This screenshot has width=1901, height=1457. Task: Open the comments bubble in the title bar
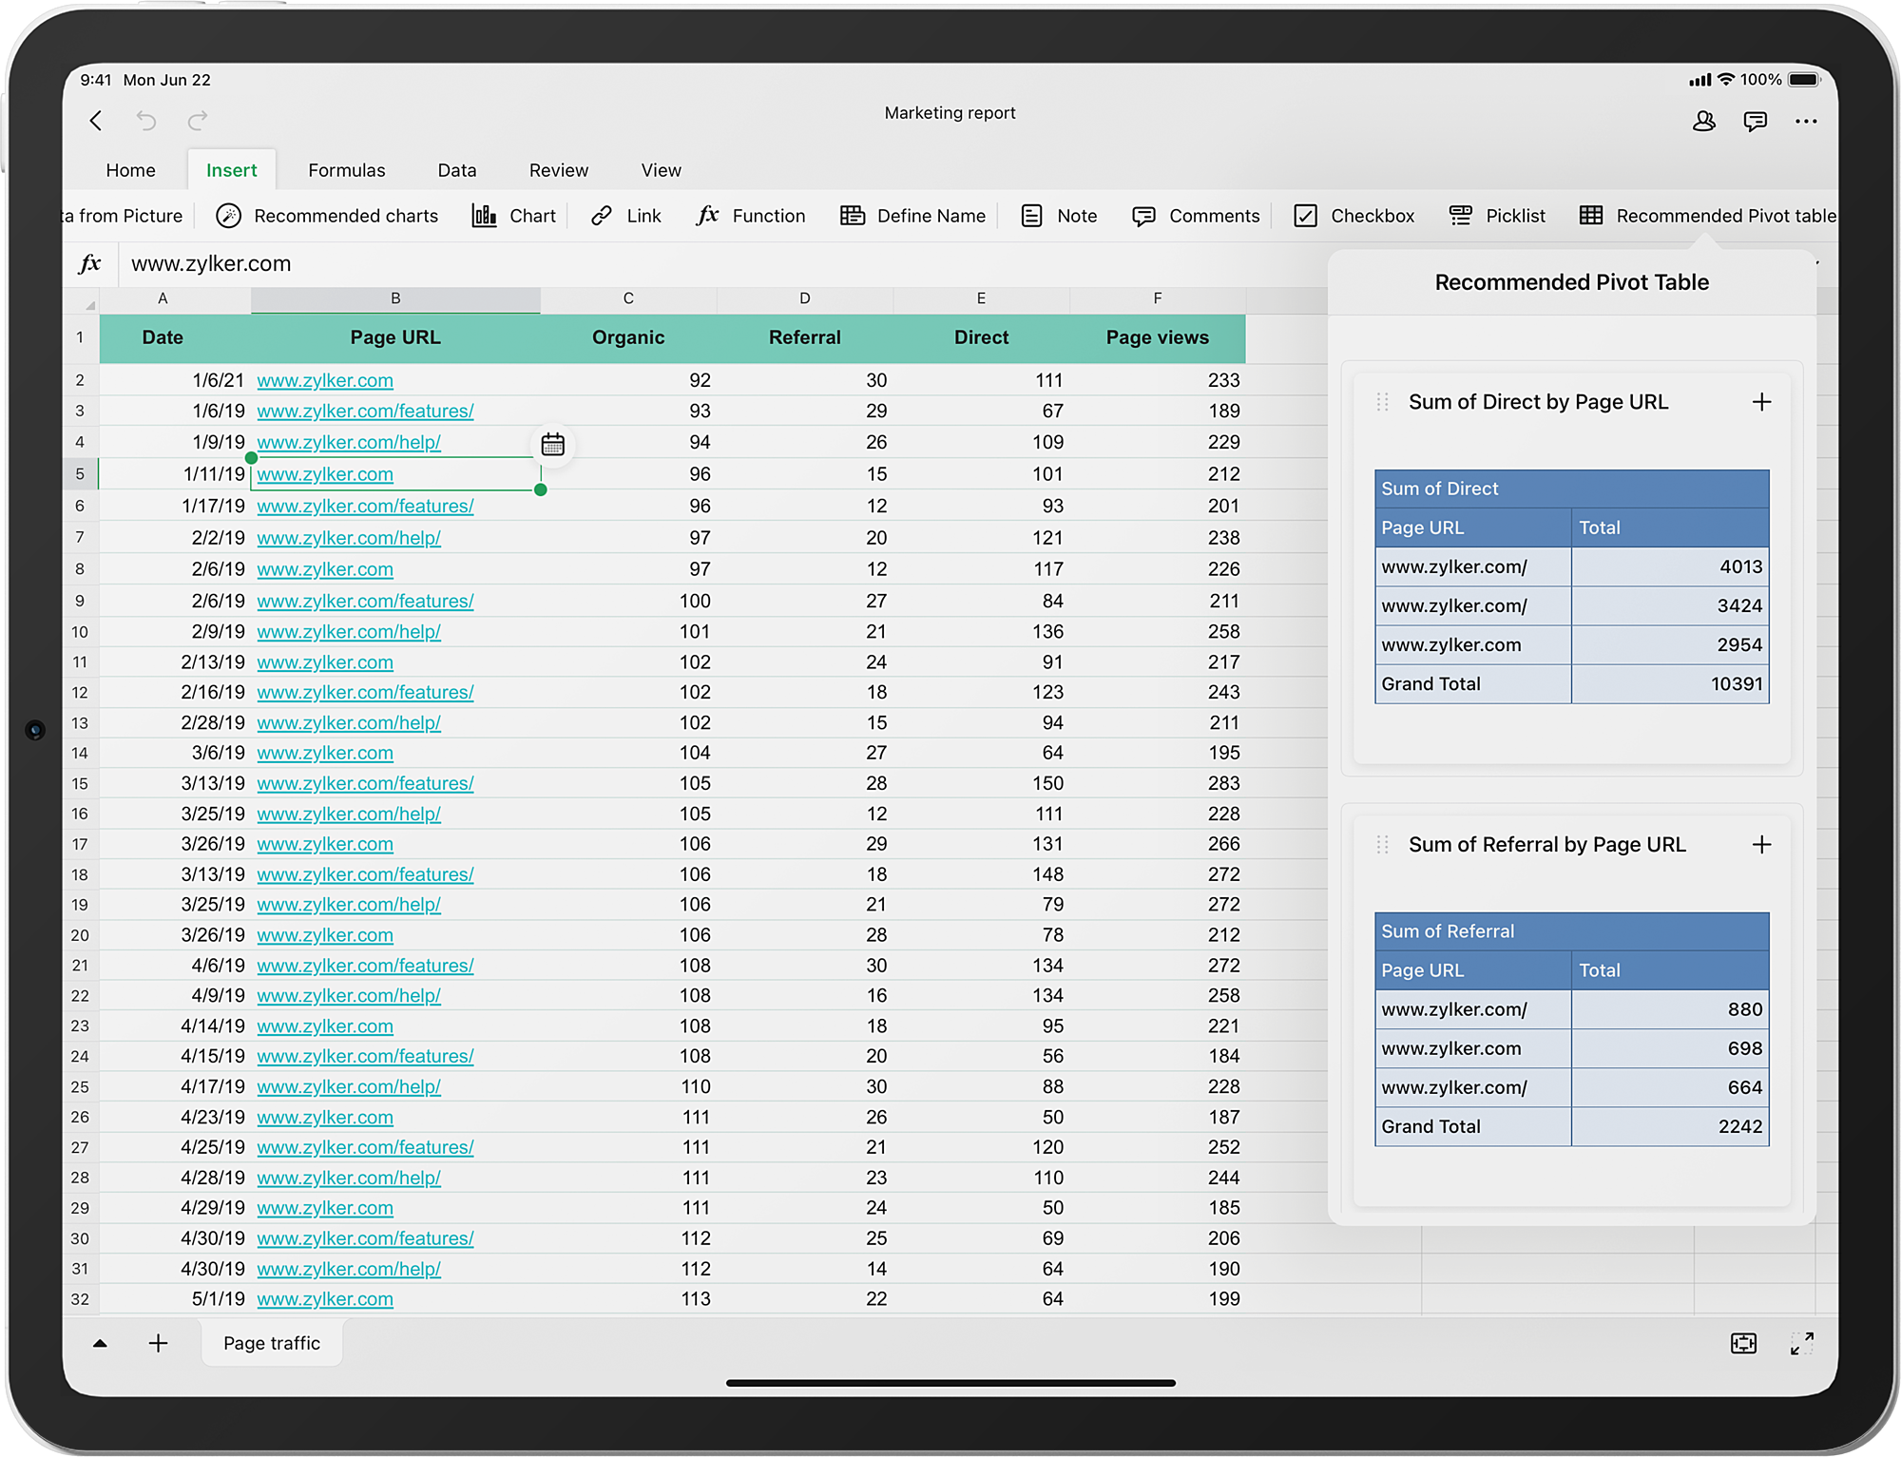[1755, 121]
